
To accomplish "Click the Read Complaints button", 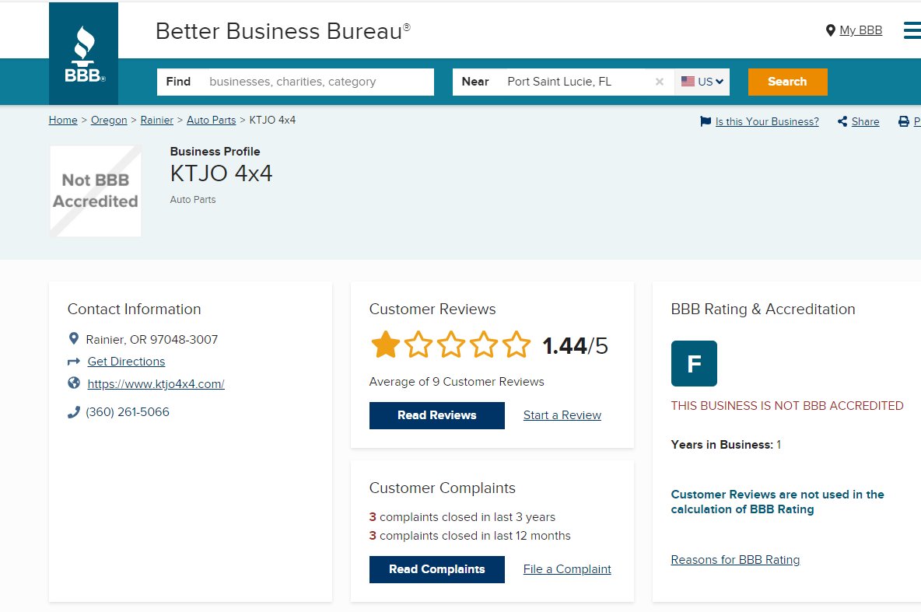I will pyautogui.click(x=437, y=569).
